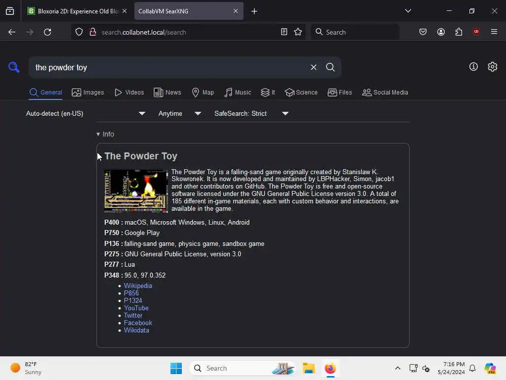Click The Powder Toy infobox heading
The width and height of the screenshot is (506, 380).
(x=141, y=156)
